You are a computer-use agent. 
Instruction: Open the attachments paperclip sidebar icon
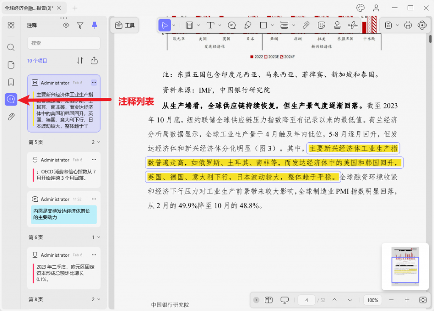(x=11, y=117)
